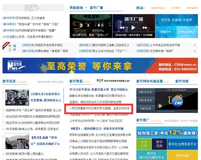Click right arrow on blue promo carousel

[196, 26]
